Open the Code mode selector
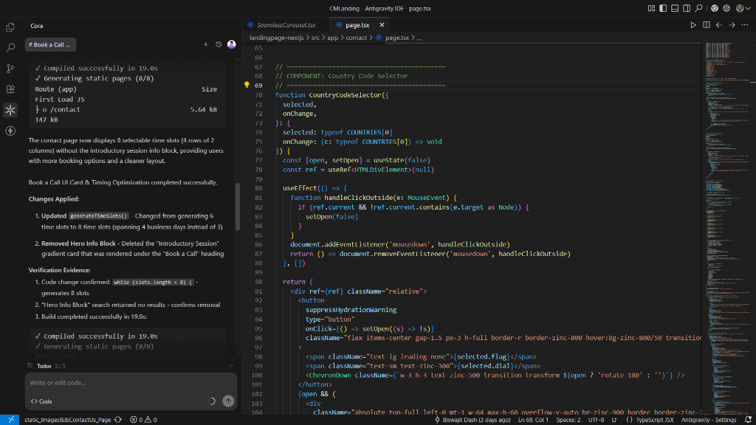This screenshot has width=756, height=425. click(41, 401)
